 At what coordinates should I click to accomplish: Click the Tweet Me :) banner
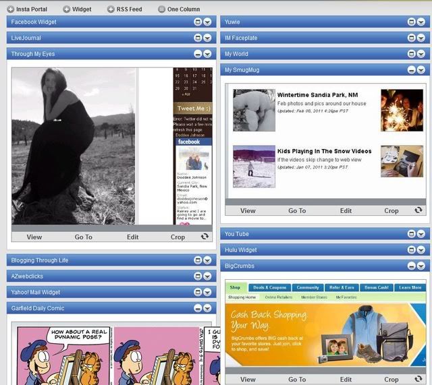(x=194, y=109)
